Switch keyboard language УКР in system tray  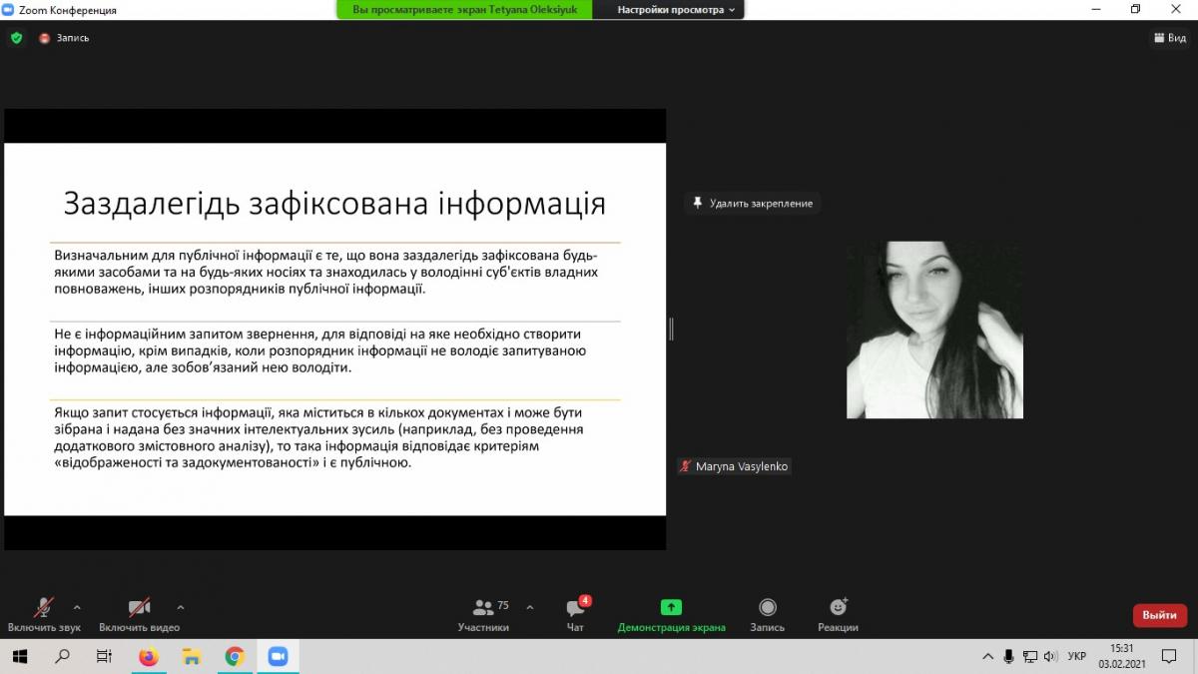tap(1076, 656)
